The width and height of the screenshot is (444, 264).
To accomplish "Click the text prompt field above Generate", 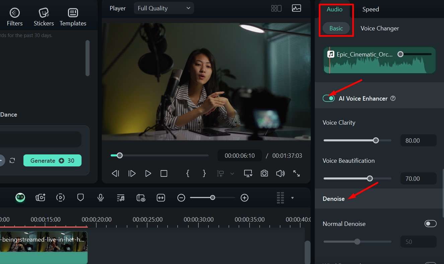I will coord(41,139).
